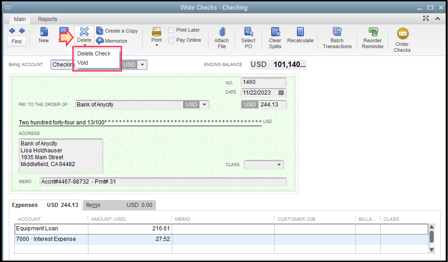Clear Splits on this check
This screenshot has height=262, width=448.
(x=275, y=38)
